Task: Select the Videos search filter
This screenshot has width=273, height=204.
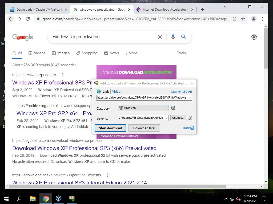Action: pyautogui.click(x=37, y=53)
